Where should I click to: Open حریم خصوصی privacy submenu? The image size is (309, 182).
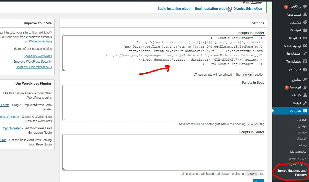point(297,158)
